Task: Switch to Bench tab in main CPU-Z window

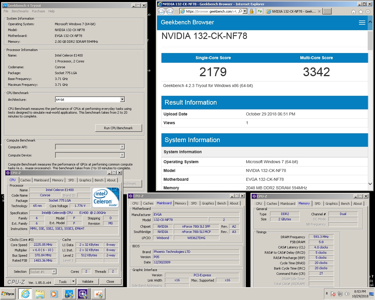Action: tap(99, 180)
